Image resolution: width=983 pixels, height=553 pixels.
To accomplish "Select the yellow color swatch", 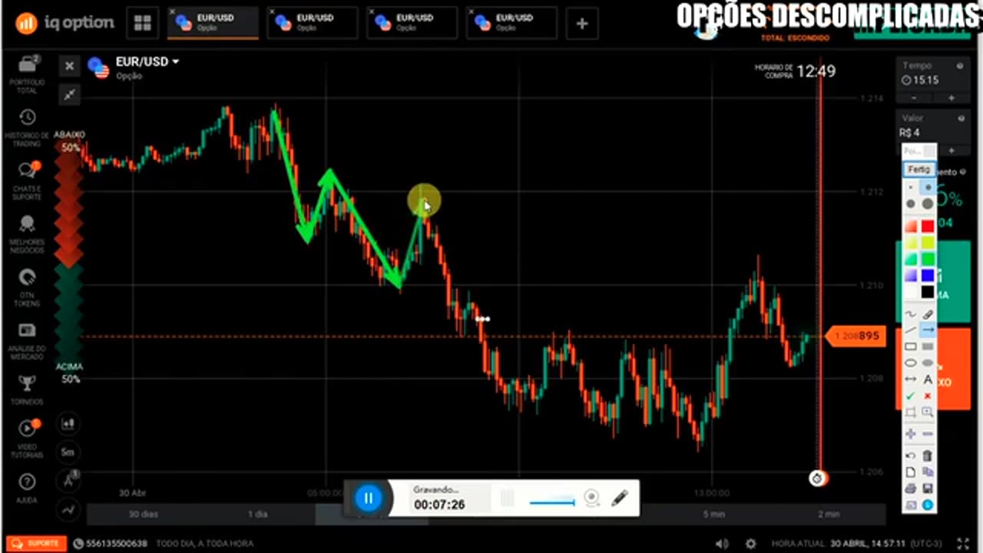I will [928, 243].
